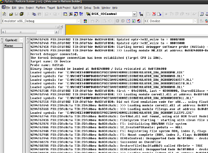Click the Save All icon
Viewport: 208px width, 153px height.
[x=22, y=14]
